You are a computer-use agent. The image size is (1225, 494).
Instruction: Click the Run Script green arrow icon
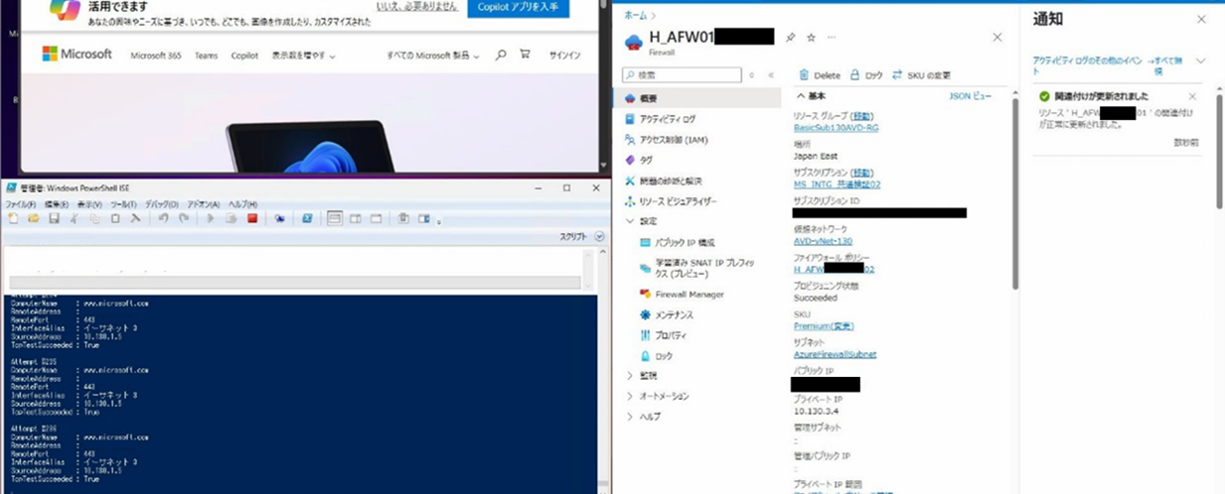tap(211, 218)
